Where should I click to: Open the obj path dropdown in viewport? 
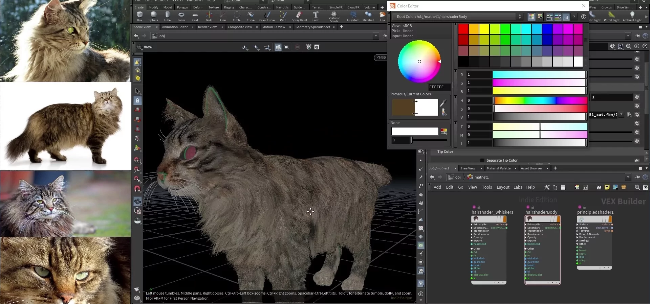(x=376, y=36)
